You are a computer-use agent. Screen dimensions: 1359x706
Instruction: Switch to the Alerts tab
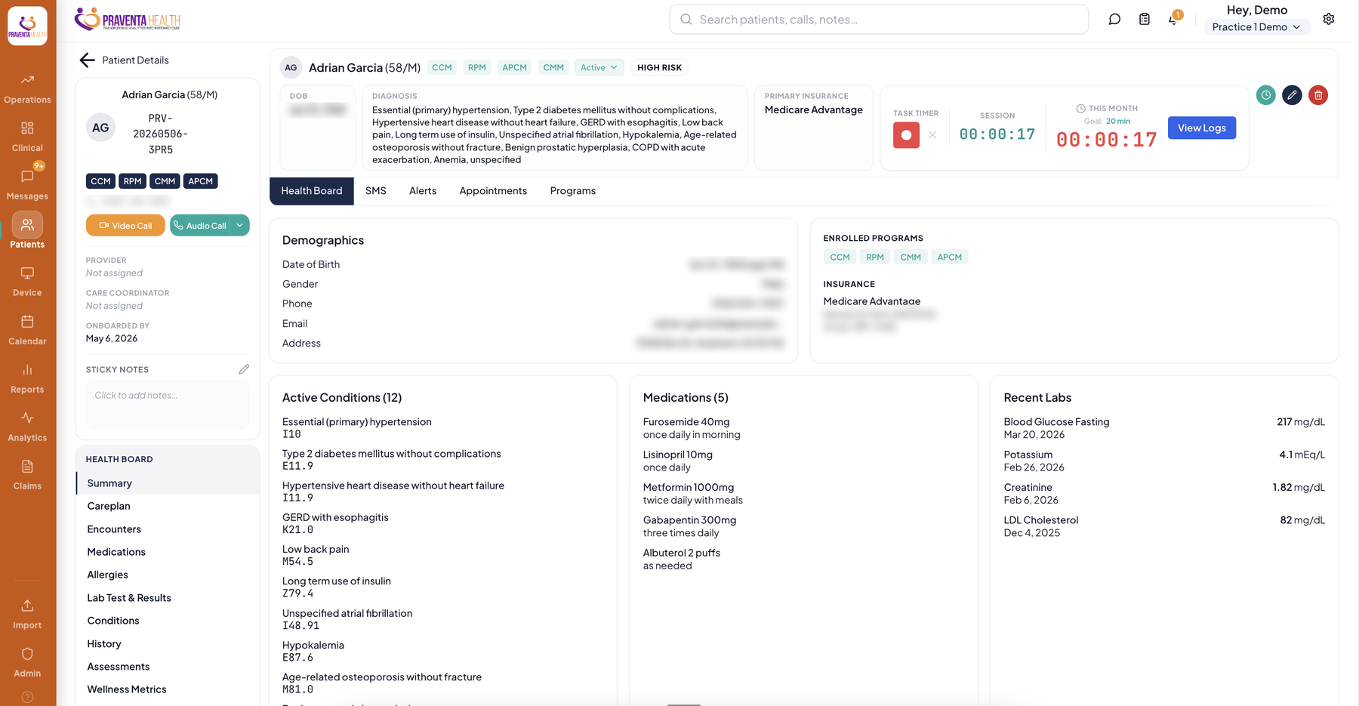(x=423, y=191)
